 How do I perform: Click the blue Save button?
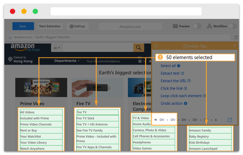(x=23, y=26)
